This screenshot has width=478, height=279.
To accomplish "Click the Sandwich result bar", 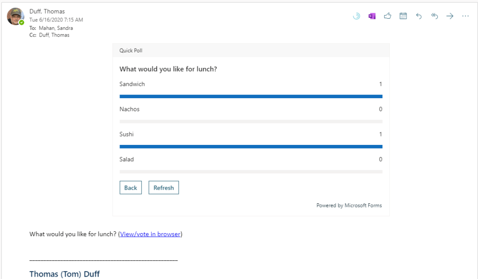I will tap(251, 96).
